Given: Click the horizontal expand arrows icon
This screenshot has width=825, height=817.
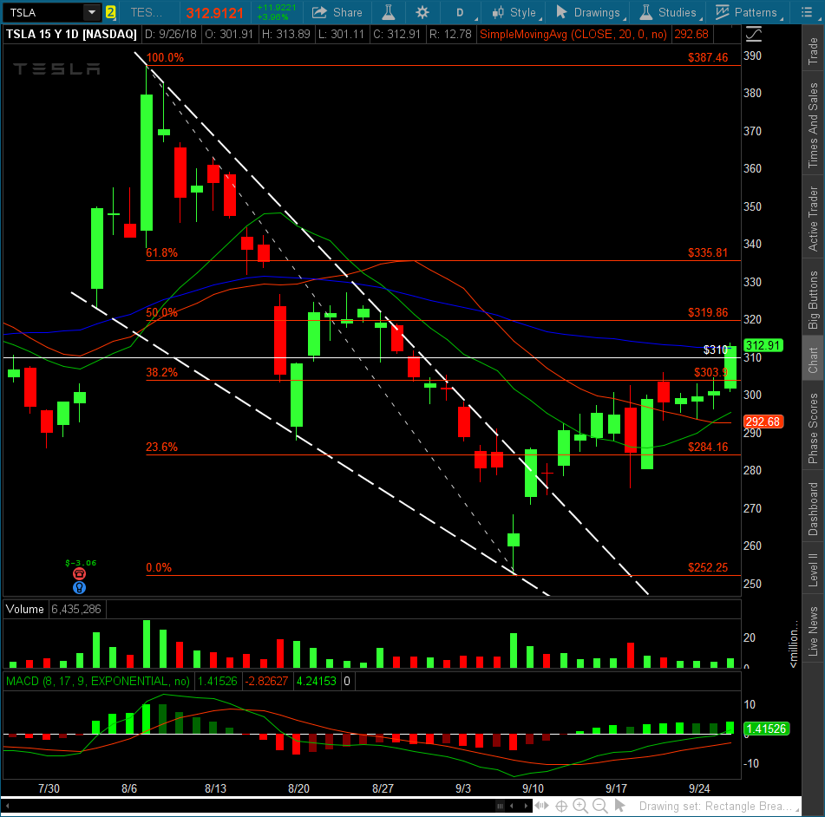Looking at the screenshot, I should pyautogui.click(x=542, y=806).
